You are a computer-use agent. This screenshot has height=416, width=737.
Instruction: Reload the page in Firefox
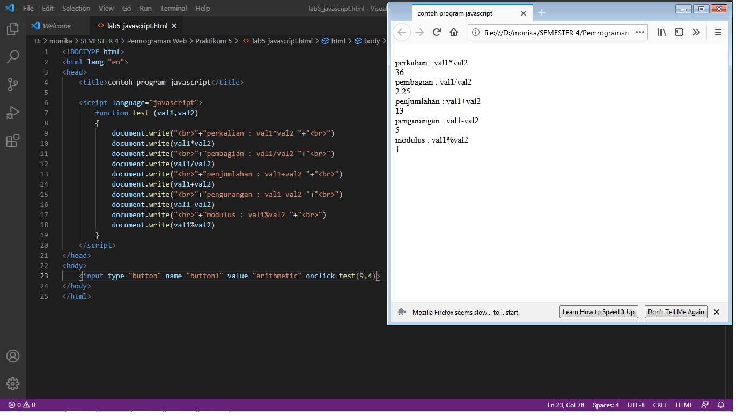437,32
